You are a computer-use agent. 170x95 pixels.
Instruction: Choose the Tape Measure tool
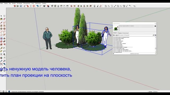point(1,48)
